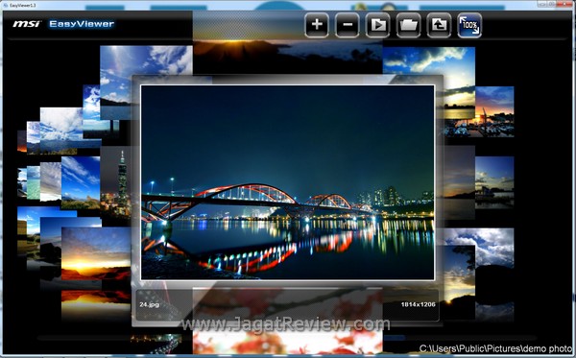
Task: Click the 1814x1206 resolution text
Action: click(418, 304)
